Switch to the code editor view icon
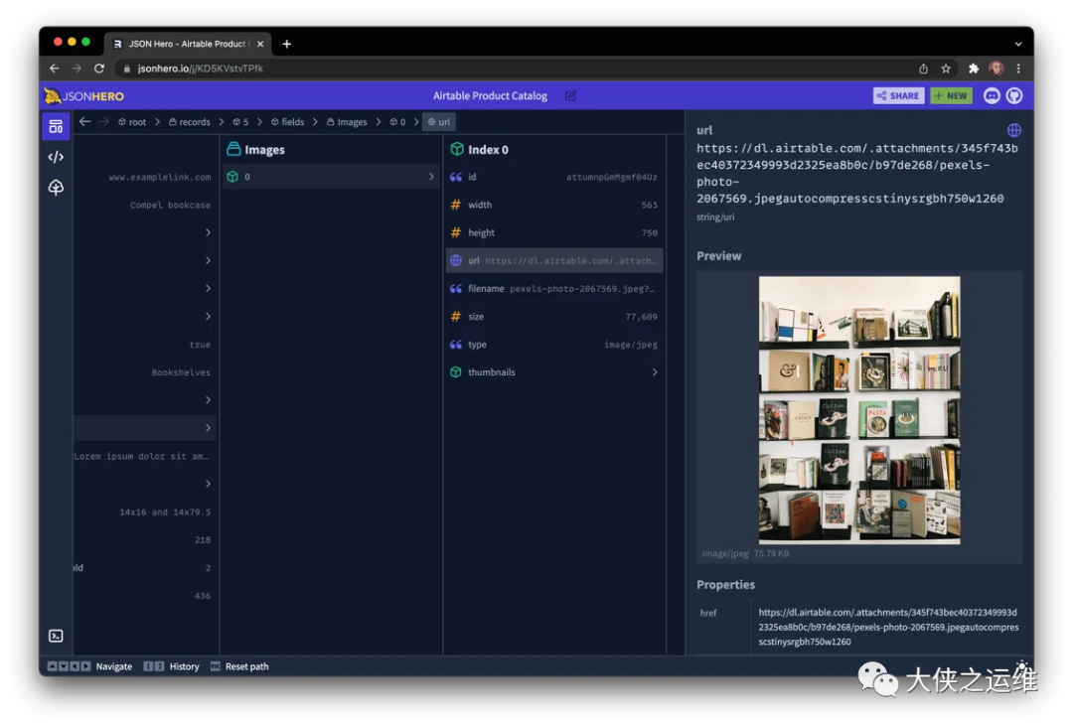The width and height of the screenshot is (1073, 728). [56, 157]
